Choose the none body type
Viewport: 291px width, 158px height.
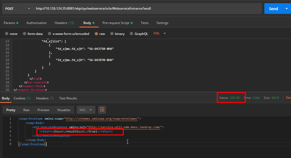(x=11, y=34)
